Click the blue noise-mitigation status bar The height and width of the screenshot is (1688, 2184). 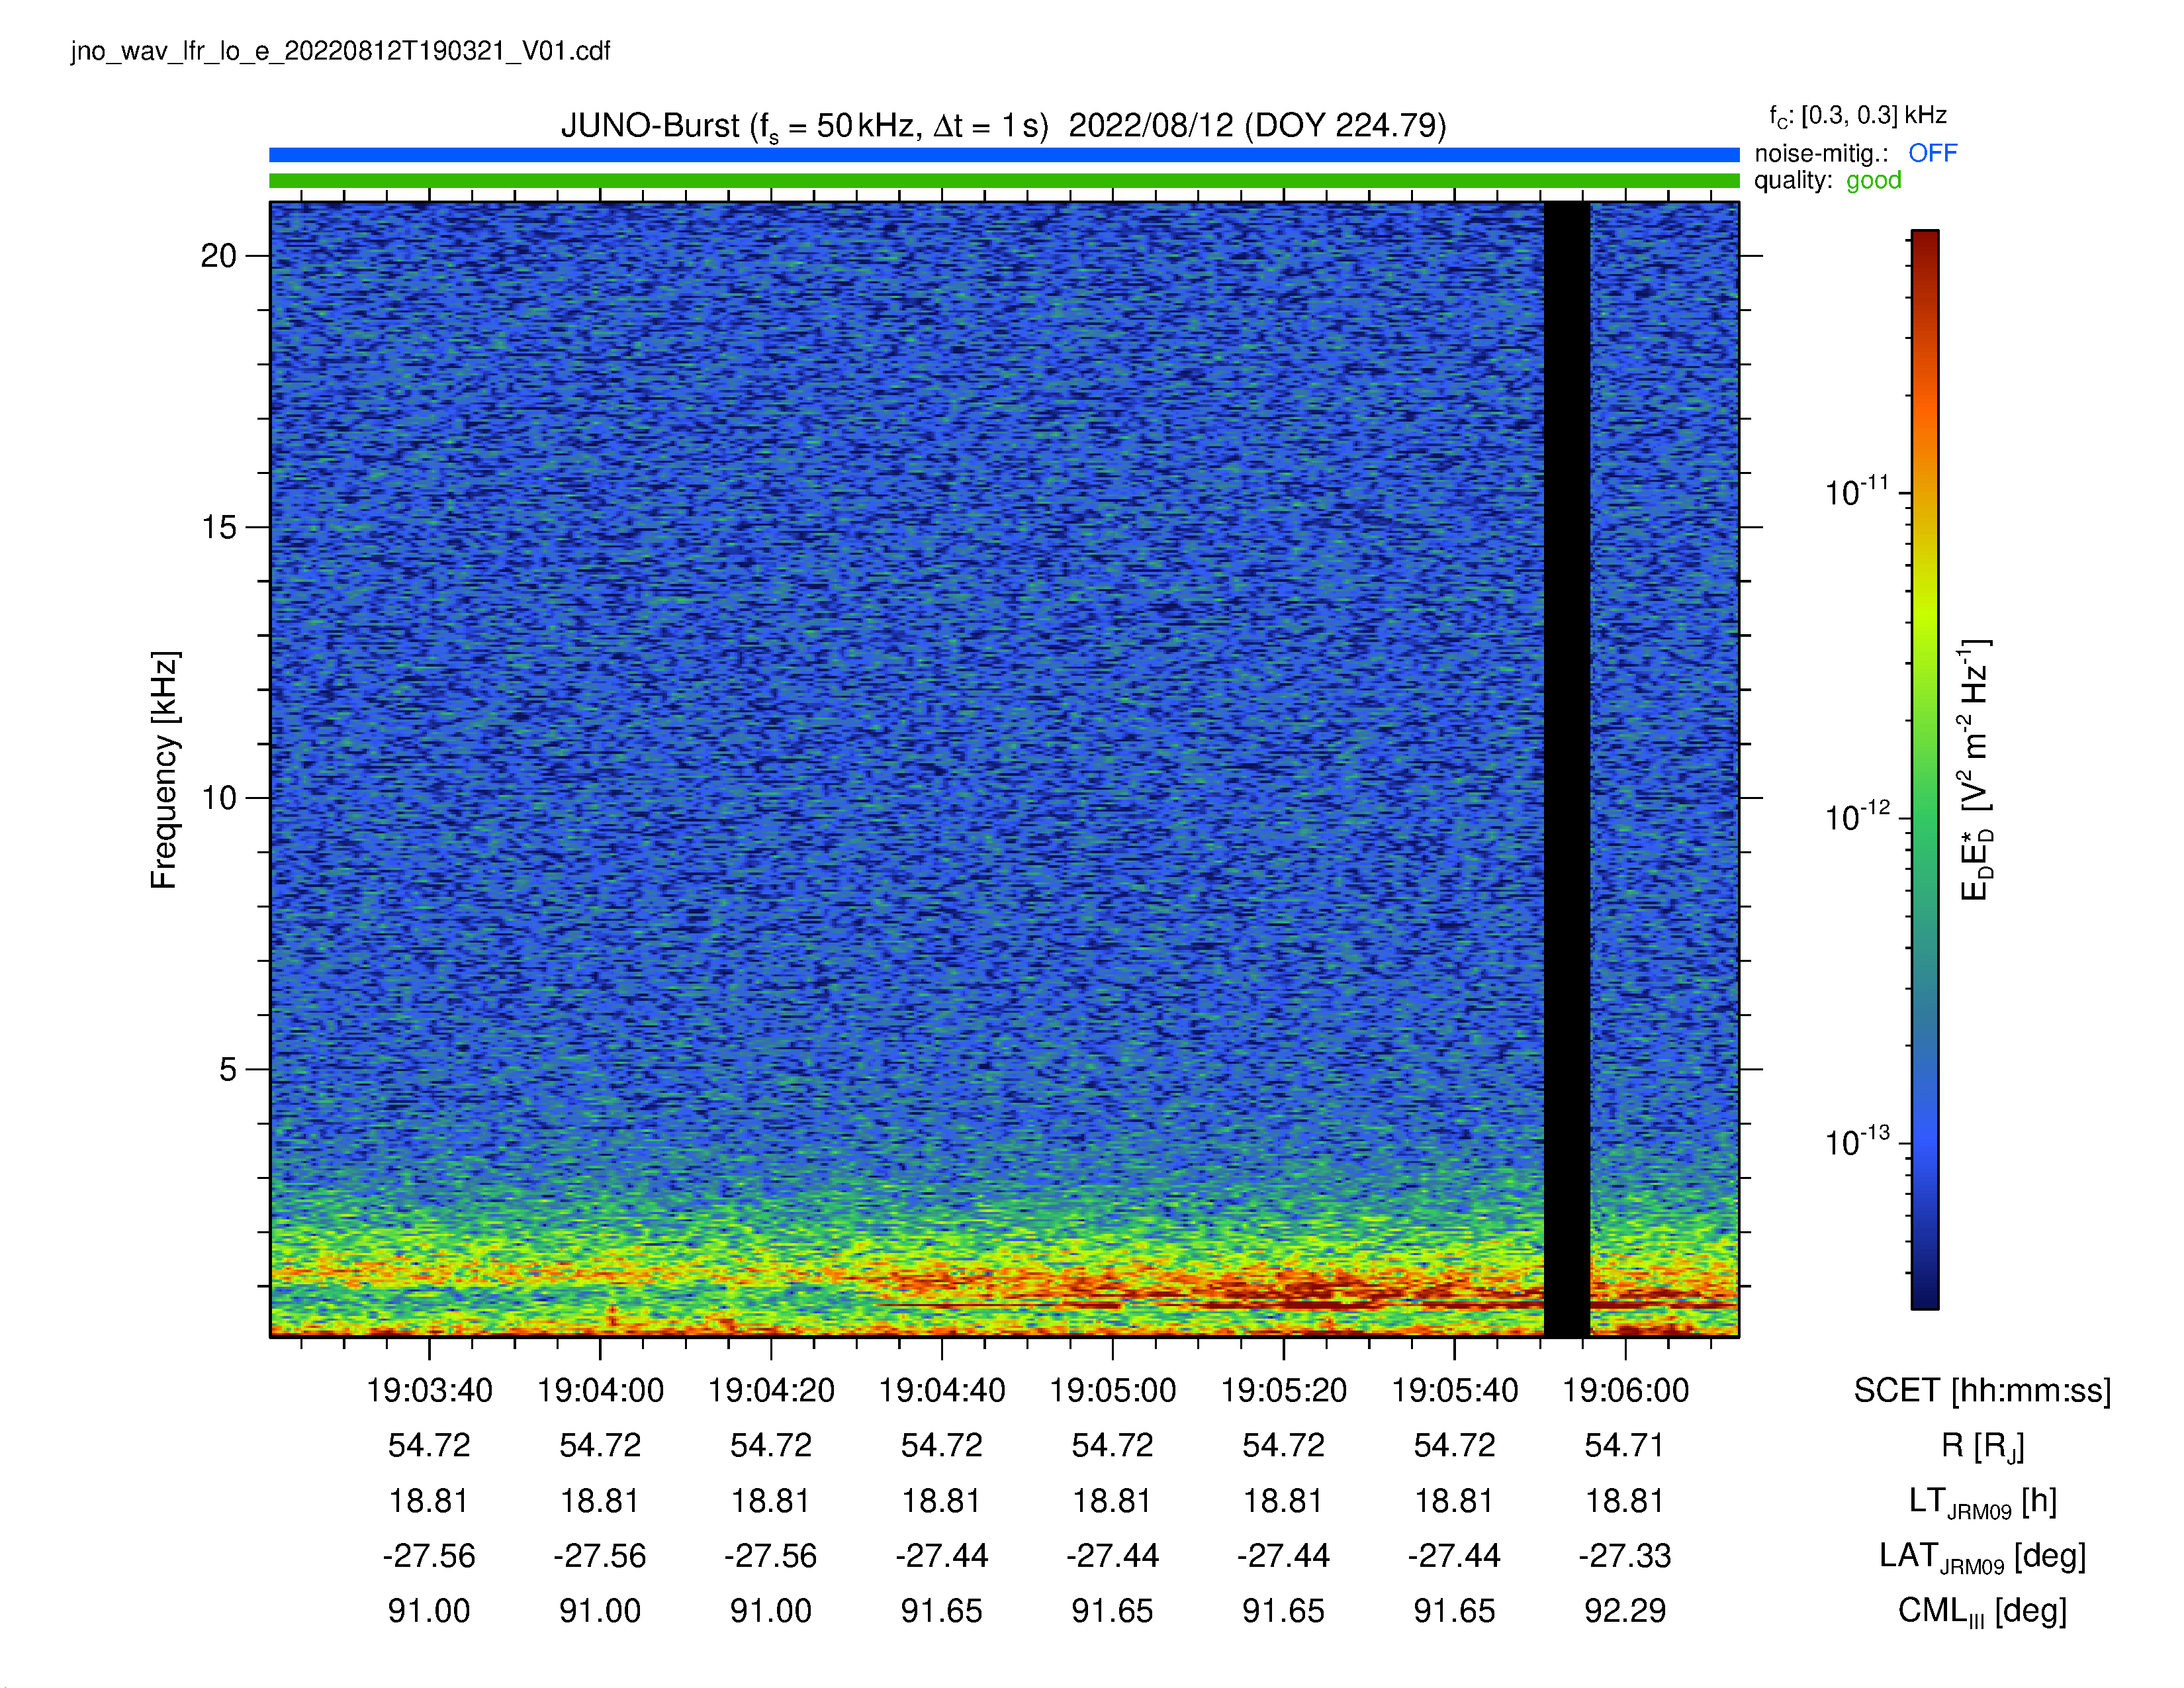(1004, 155)
